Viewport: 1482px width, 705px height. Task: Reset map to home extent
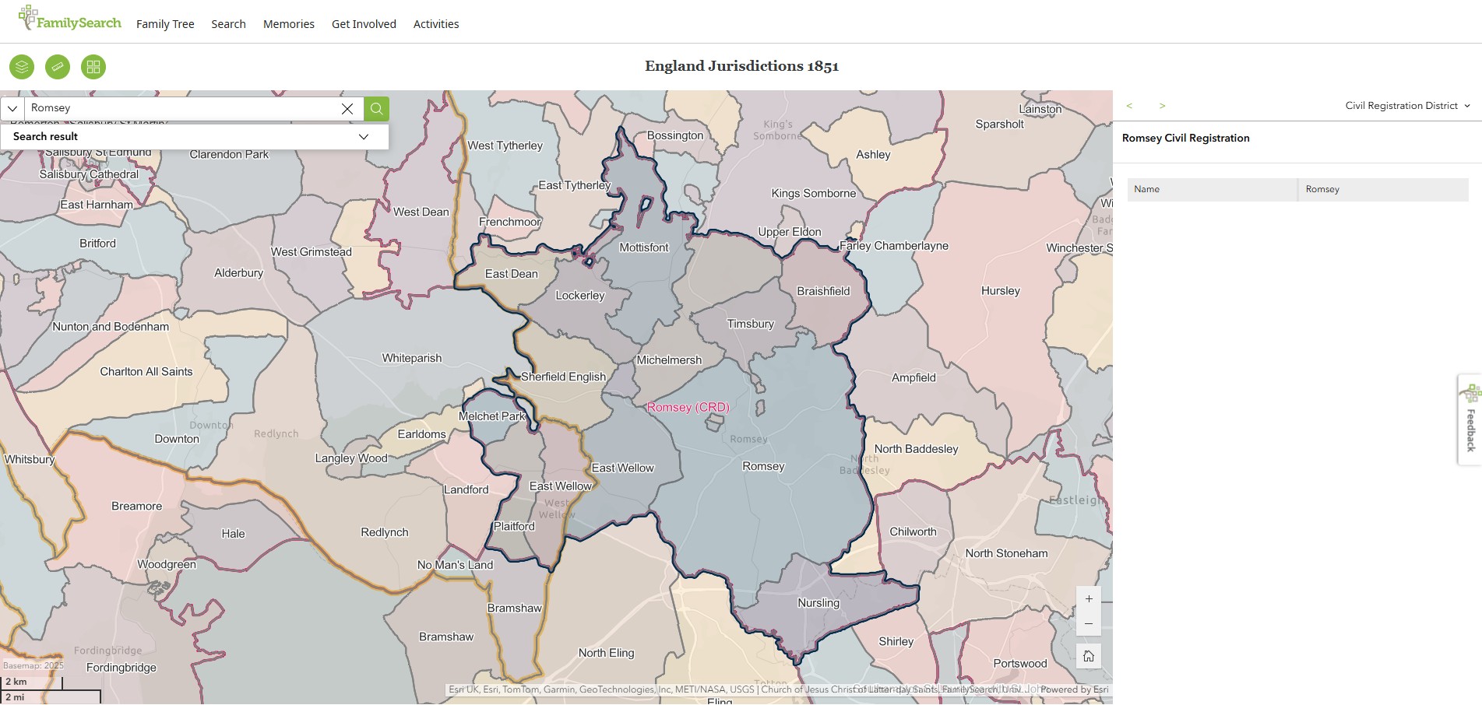[x=1089, y=656]
